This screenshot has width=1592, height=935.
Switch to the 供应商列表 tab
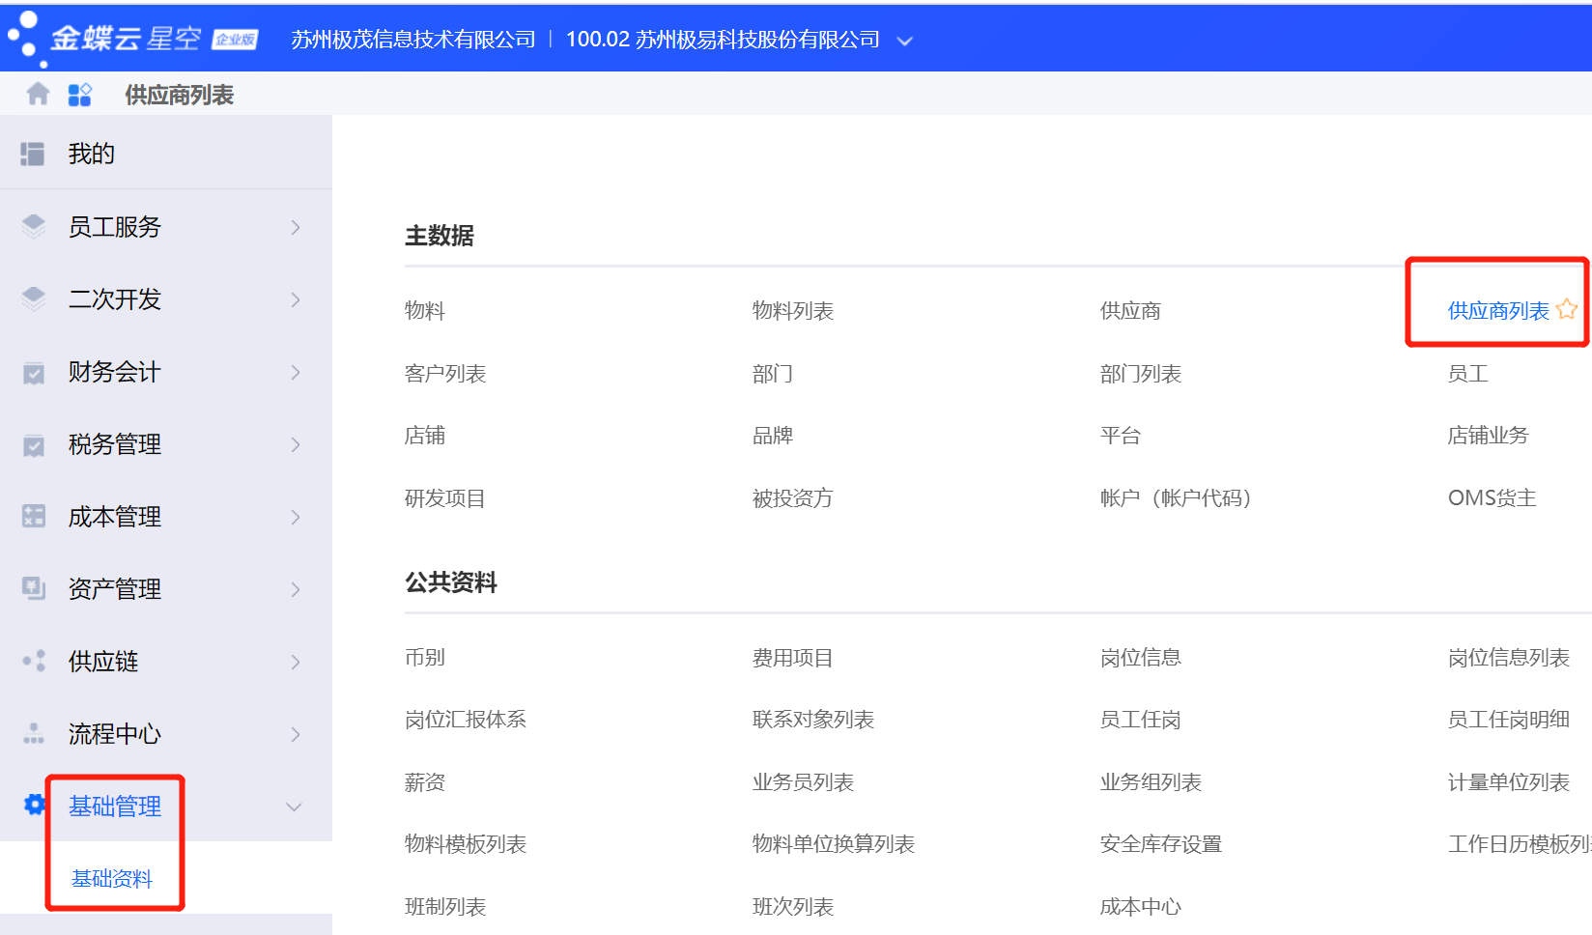[x=180, y=95]
